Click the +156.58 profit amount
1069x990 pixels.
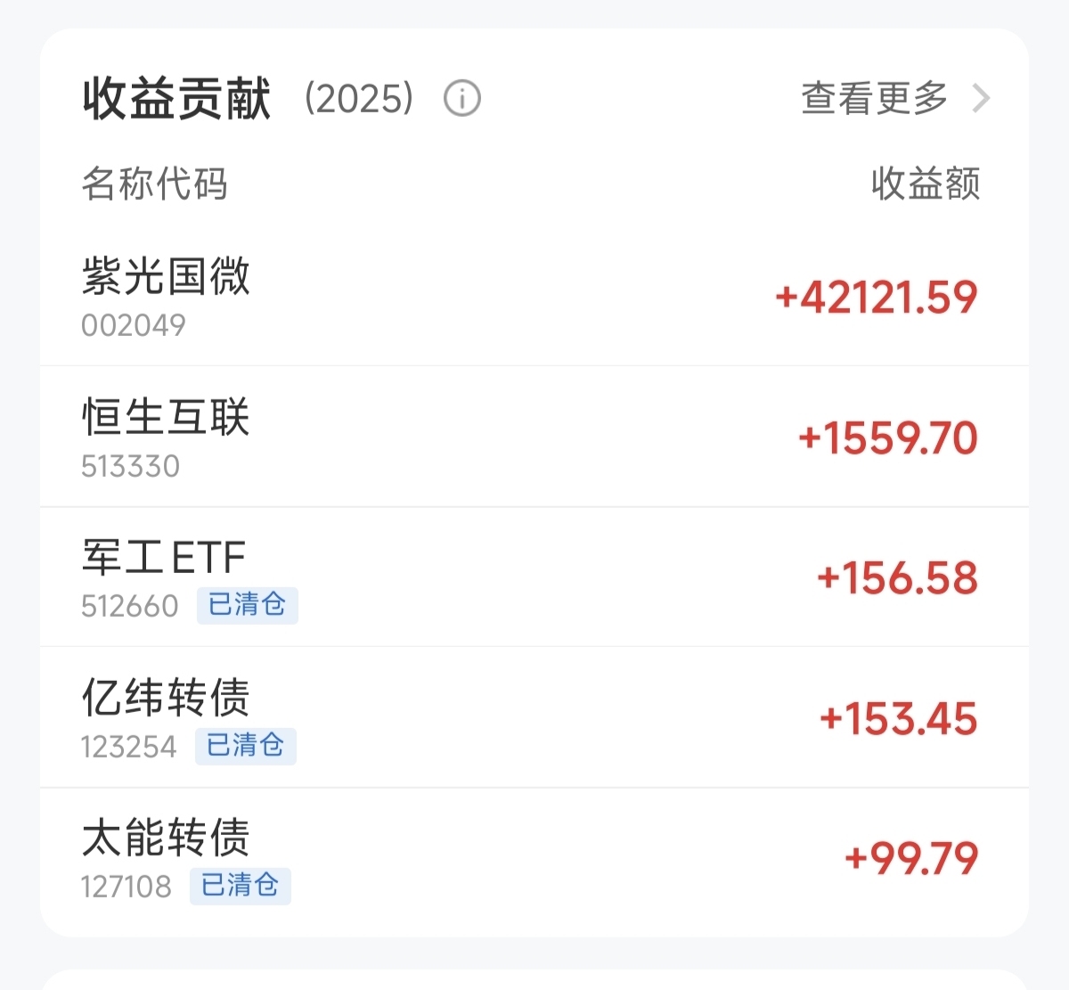[x=897, y=577]
